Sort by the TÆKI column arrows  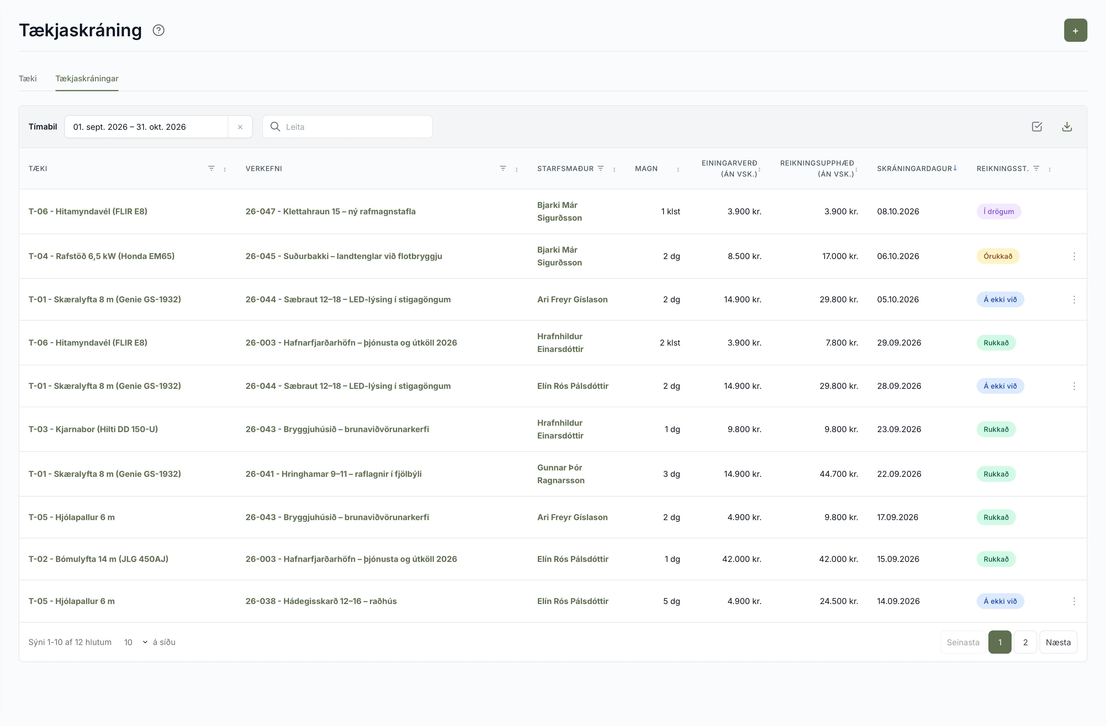[x=225, y=169]
